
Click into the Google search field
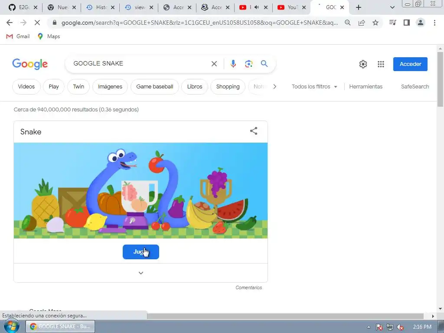[x=140, y=64]
